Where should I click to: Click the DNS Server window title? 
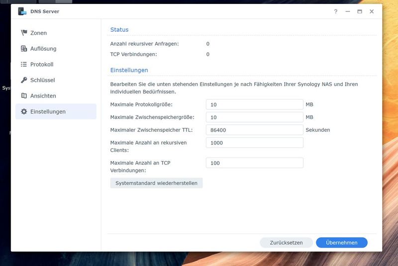45,11
